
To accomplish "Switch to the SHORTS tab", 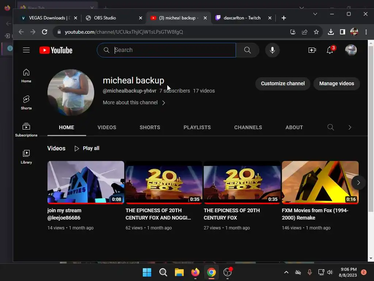I will (150, 127).
